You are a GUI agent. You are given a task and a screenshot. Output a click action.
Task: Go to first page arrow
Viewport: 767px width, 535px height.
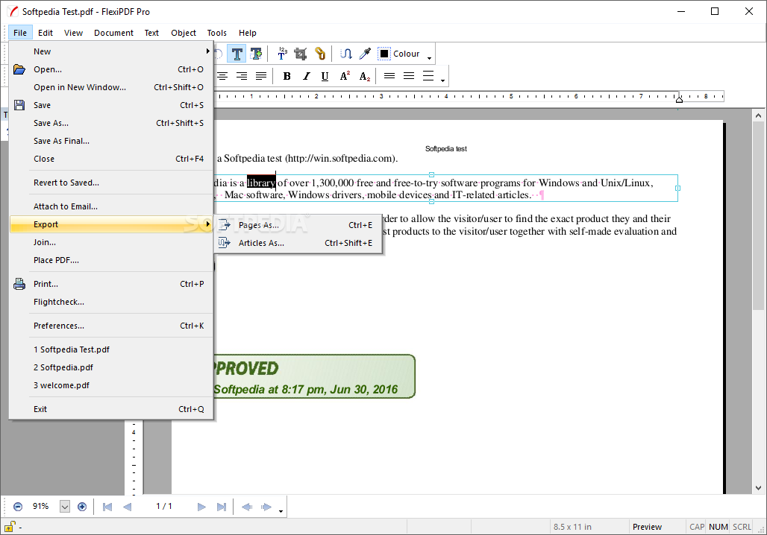(x=107, y=507)
